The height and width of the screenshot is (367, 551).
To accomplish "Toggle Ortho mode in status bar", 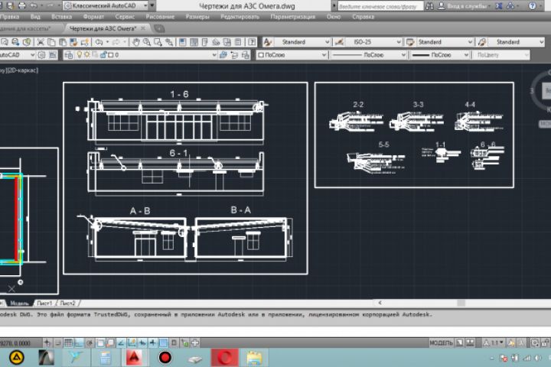I will click(x=79, y=343).
